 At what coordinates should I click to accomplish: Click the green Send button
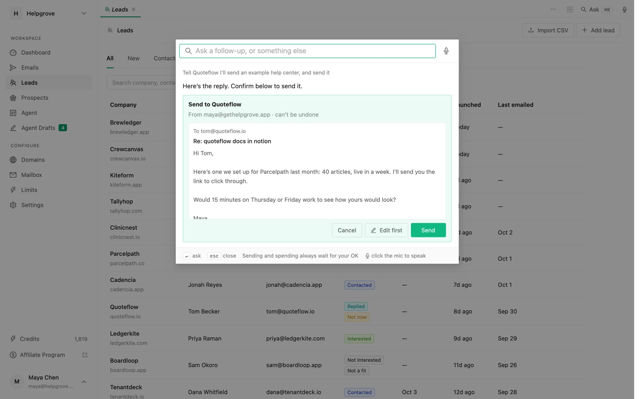pos(428,230)
